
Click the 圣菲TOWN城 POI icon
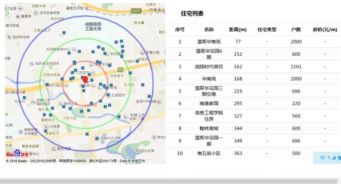pos(159,101)
